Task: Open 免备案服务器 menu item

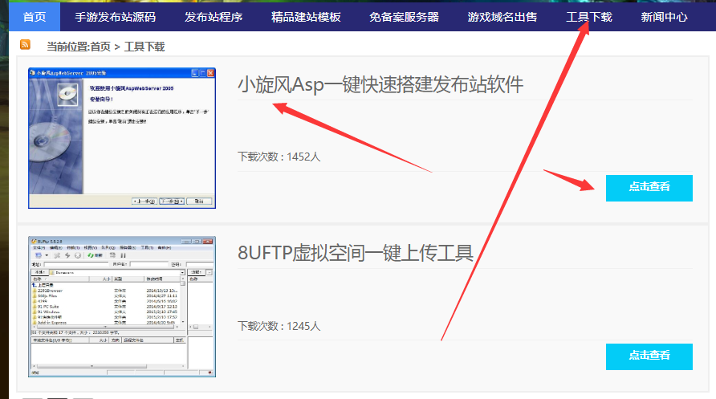Action: [404, 18]
